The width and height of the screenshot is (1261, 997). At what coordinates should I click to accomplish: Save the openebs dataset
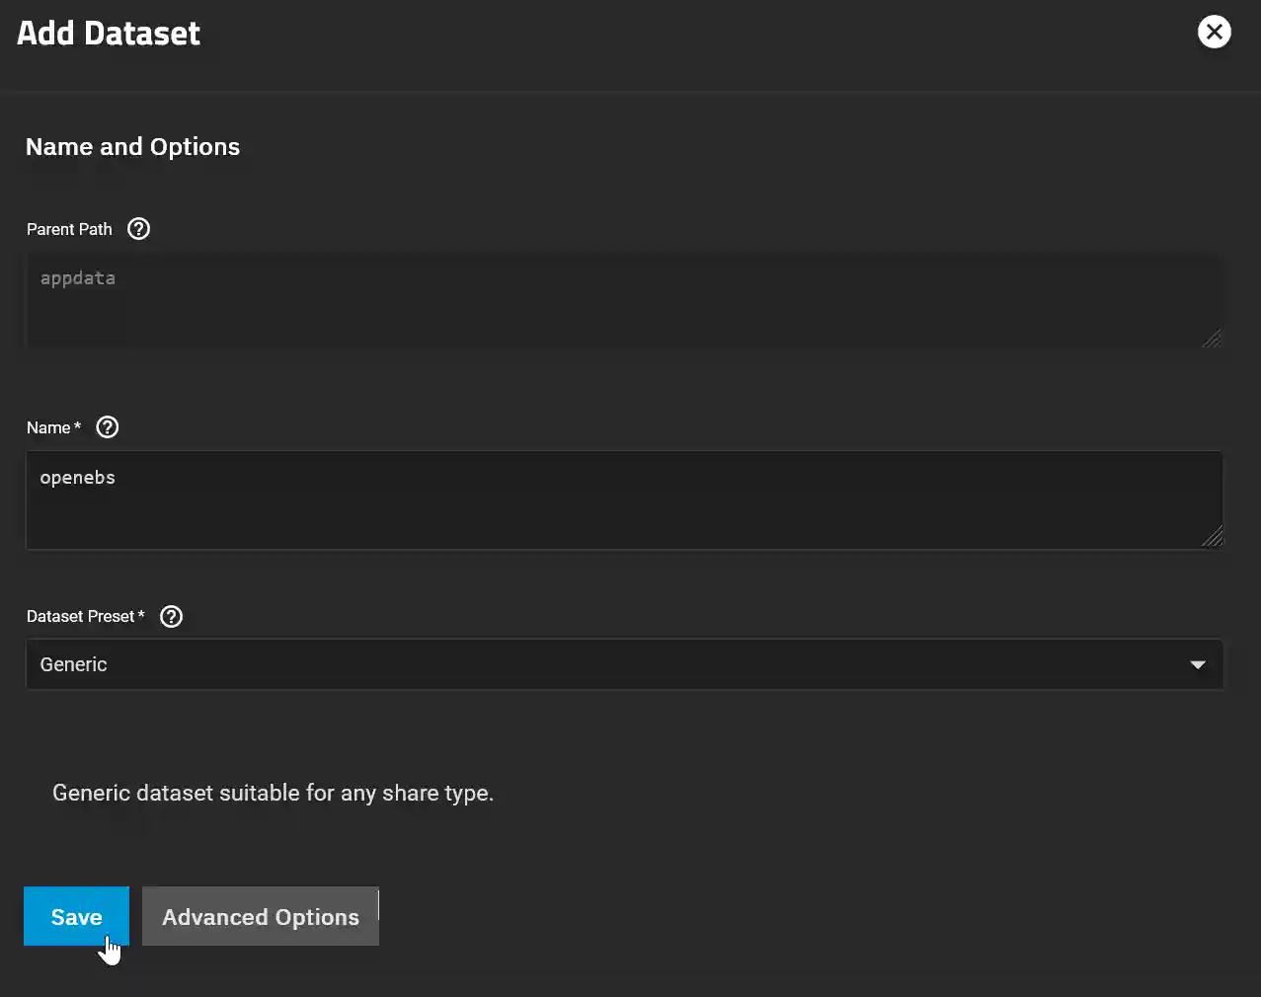[x=76, y=916]
